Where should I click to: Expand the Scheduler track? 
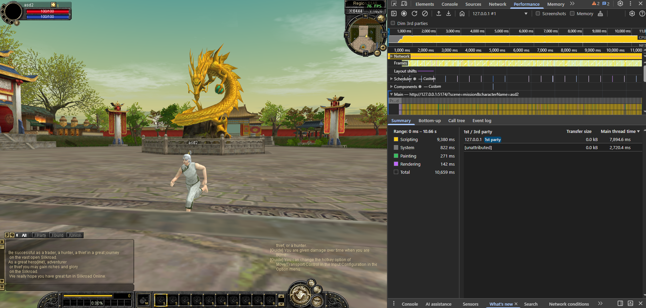pos(391,79)
